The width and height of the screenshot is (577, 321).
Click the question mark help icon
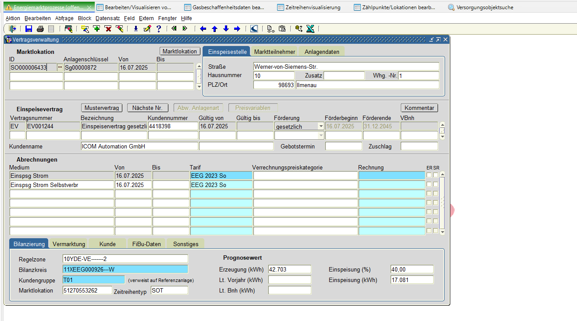(x=159, y=29)
